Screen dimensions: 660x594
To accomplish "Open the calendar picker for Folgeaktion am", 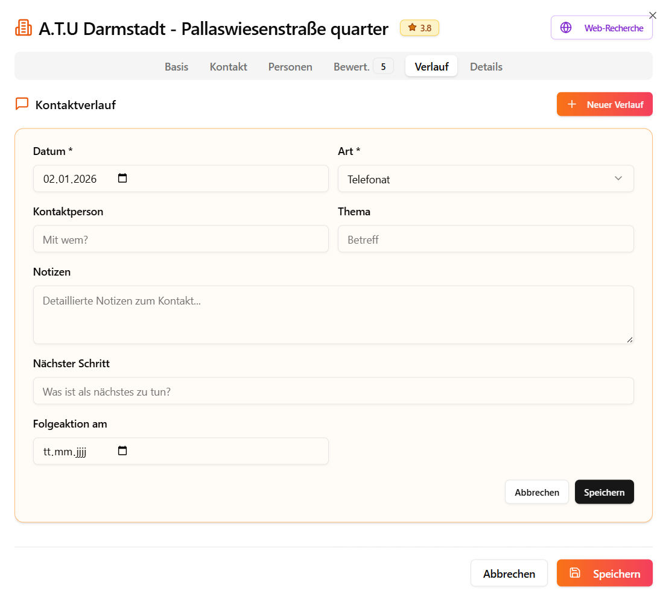I will (122, 451).
